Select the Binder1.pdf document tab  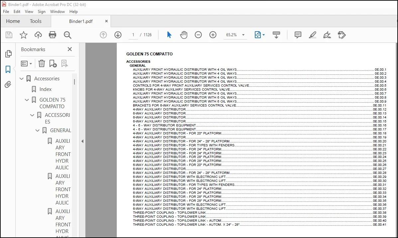point(81,21)
